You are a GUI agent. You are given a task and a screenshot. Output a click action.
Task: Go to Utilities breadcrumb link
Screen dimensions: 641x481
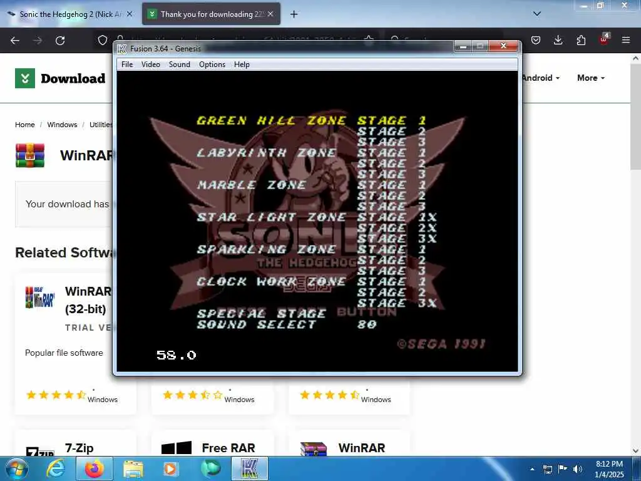101,125
